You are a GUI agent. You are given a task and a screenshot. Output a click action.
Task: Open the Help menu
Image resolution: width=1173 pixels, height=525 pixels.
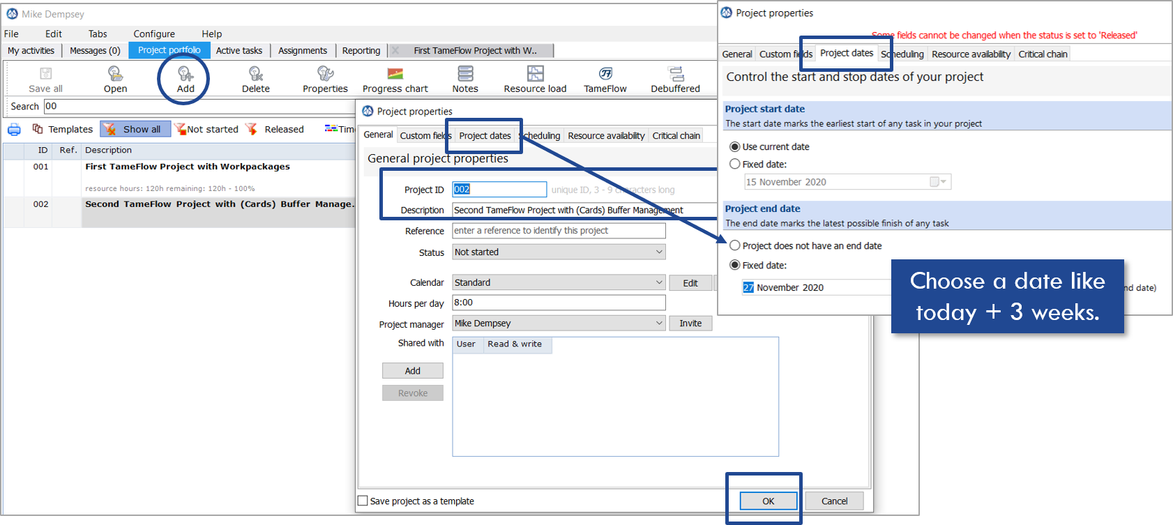click(212, 33)
